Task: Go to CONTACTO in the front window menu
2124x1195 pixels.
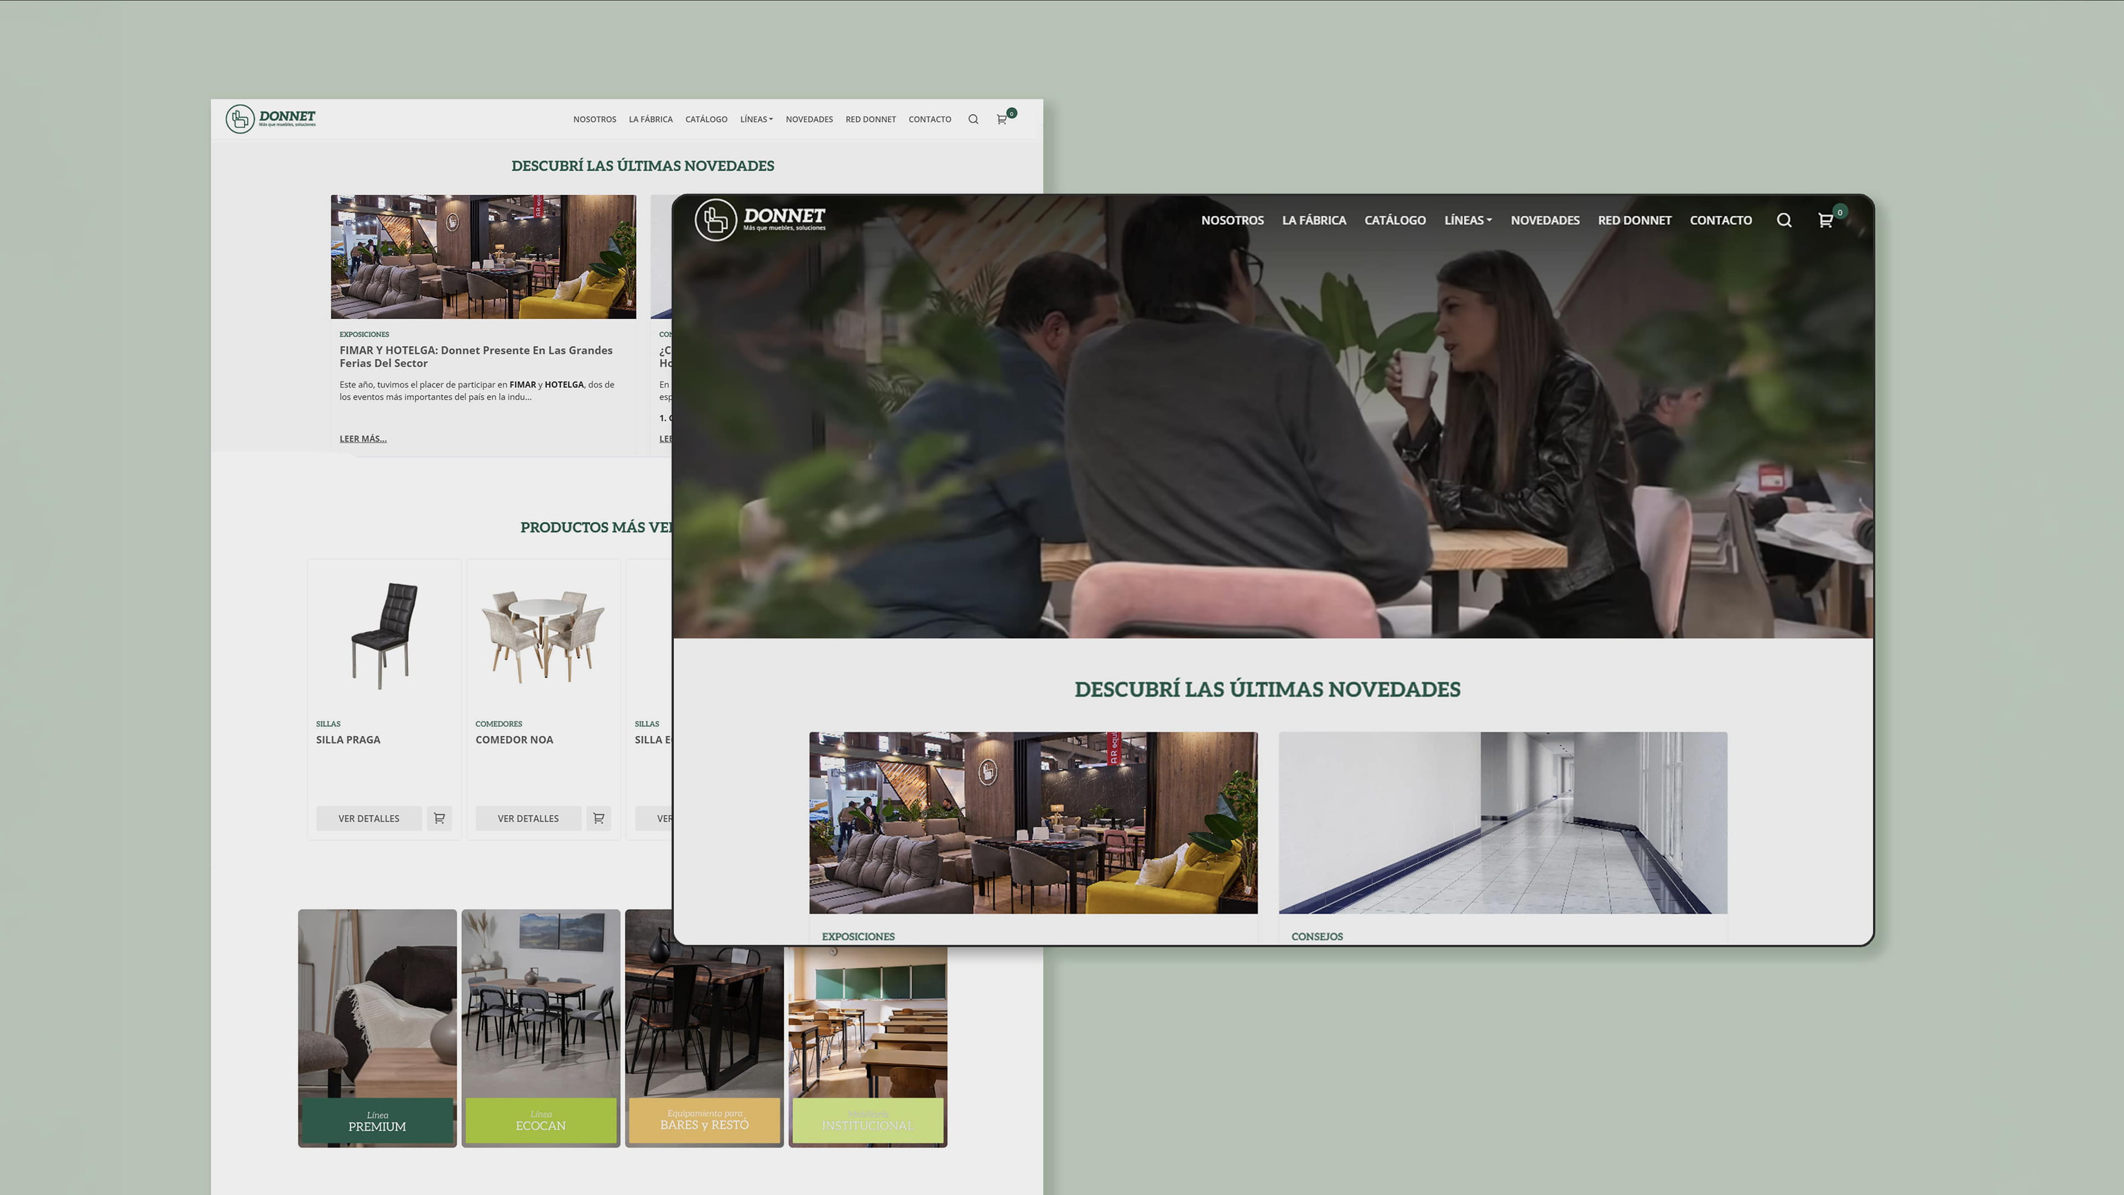Action: tap(1720, 220)
